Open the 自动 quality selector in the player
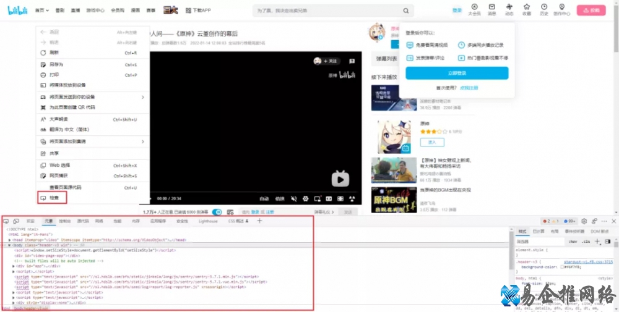Image resolution: width=619 pixels, height=312 pixels. [264, 198]
